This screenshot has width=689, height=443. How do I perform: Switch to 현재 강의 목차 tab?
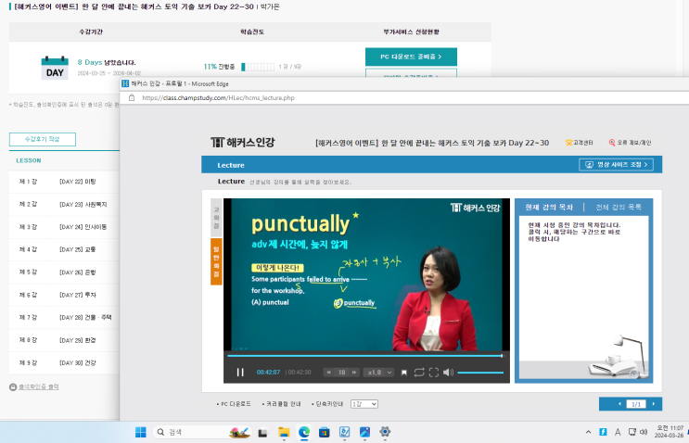coord(549,207)
